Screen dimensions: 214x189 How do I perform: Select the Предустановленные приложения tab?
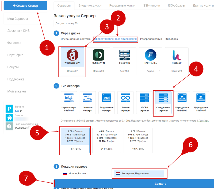(115, 39)
